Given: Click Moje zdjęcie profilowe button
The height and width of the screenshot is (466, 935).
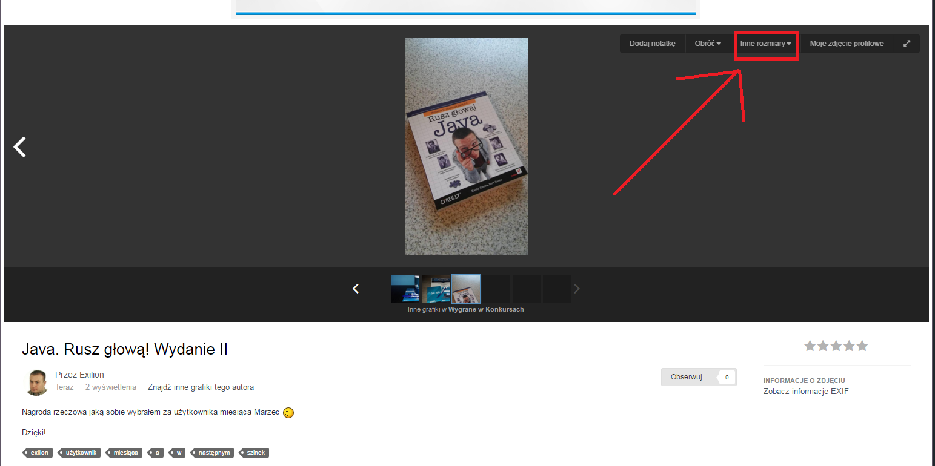Looking at the screenshot, I should pyautogui.click(x=847, y=44).
